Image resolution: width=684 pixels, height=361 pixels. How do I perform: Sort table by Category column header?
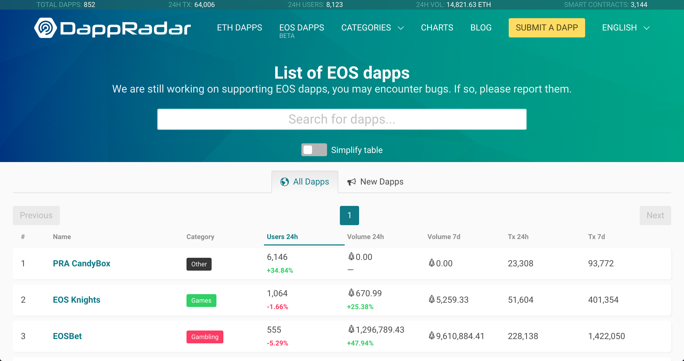click(200, 237)
